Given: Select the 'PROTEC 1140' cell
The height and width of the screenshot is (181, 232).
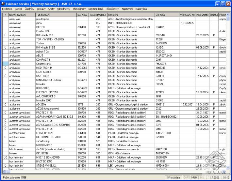Looking at the screenshot, I should pyautogui.click(x=56, y=113).
